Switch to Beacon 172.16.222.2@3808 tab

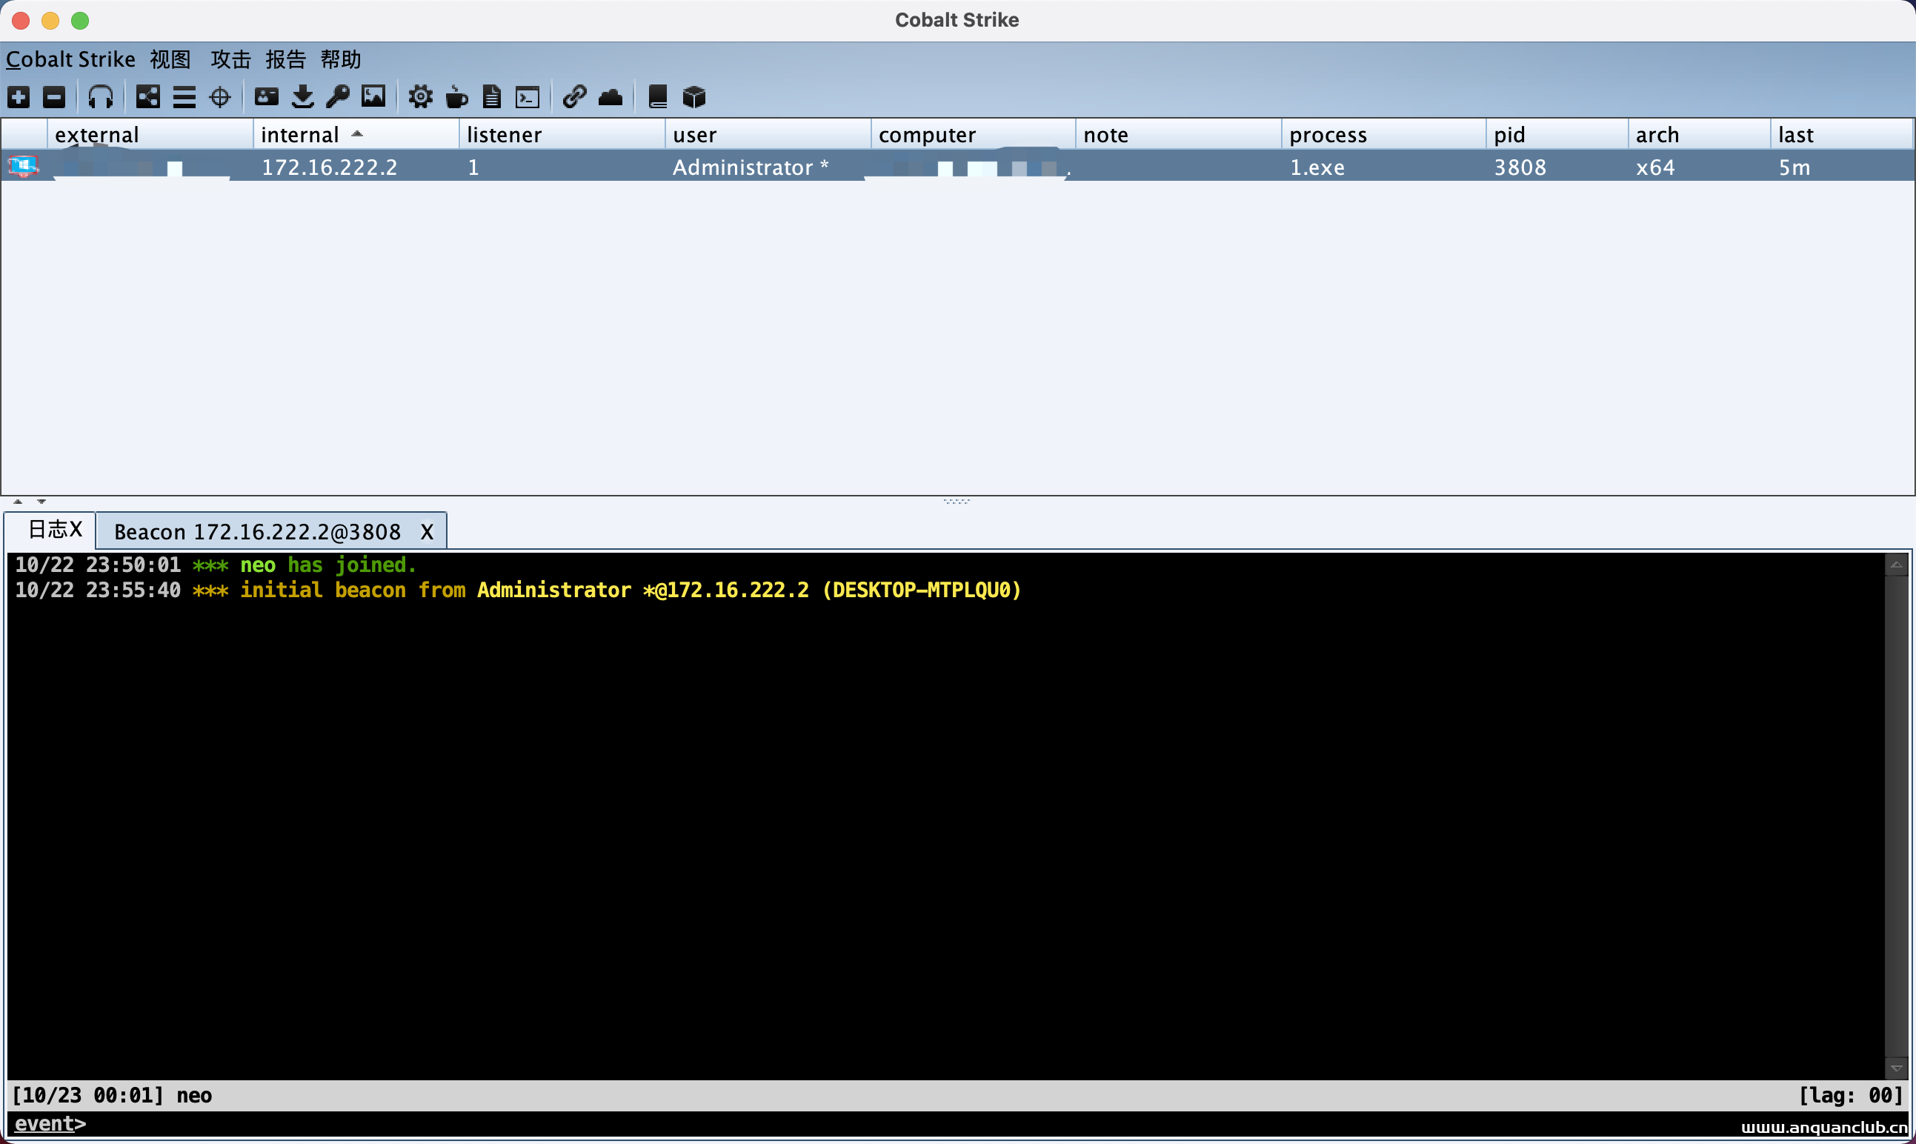(256, 532)
